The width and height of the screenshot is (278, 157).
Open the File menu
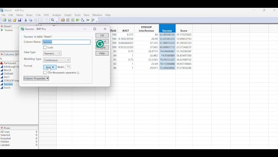click(x=3, y=15)
